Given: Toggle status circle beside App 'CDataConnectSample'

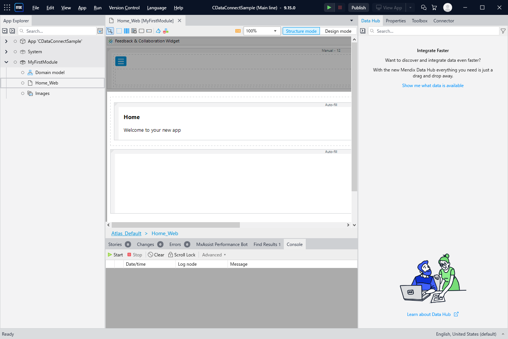Looking at the screenshot, I should (x=15, y=41).
